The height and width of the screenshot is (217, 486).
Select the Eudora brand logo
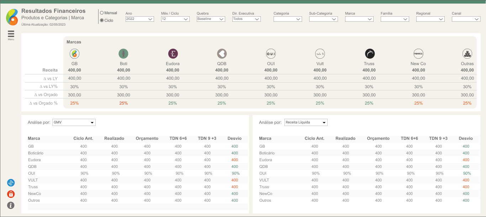[173, 54]
